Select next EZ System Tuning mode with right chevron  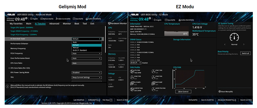click(x=244, y=44)
